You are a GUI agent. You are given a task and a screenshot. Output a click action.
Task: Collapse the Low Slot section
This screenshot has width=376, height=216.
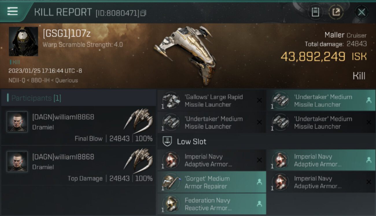tap(191, 142)
